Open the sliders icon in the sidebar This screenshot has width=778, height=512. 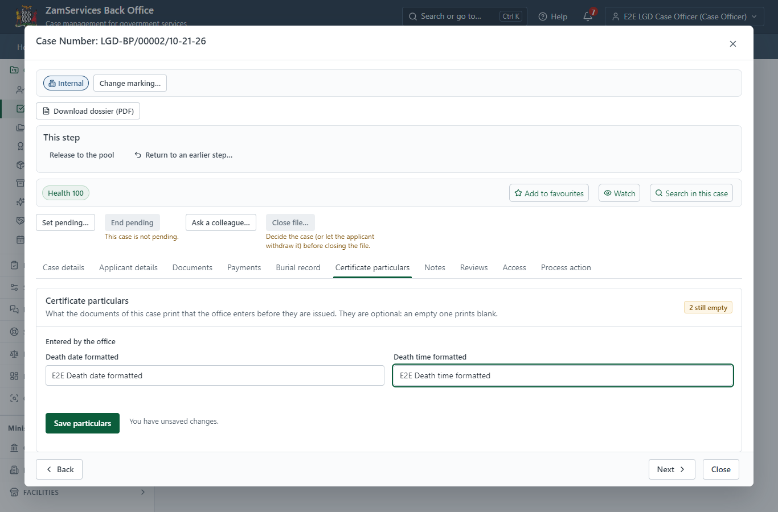[x=14, y=287]
